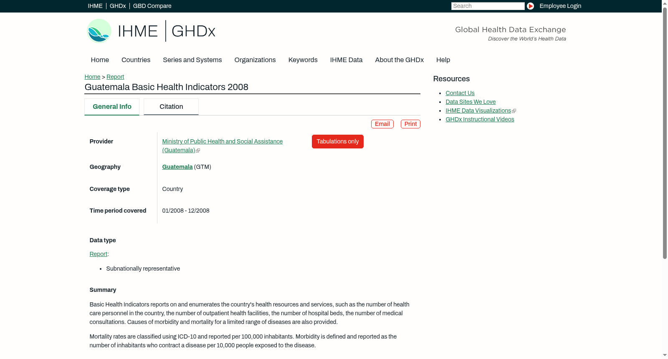
Task: Click the scrollbar down arrow
Action: [x=665, y=355]
